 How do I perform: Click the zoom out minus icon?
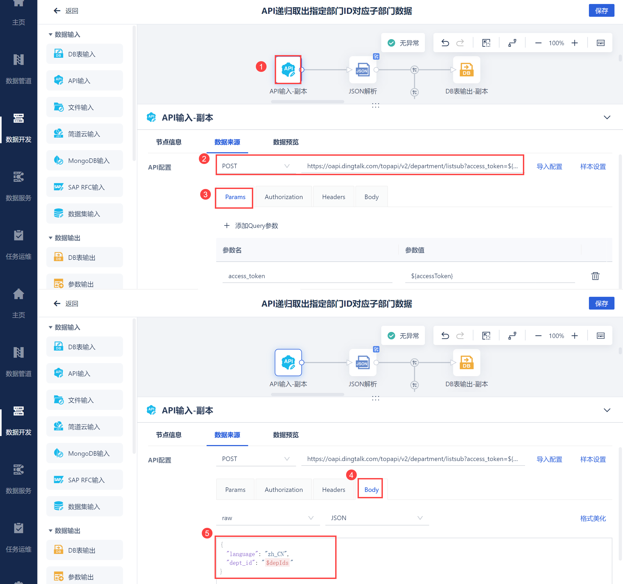[538, 43]
